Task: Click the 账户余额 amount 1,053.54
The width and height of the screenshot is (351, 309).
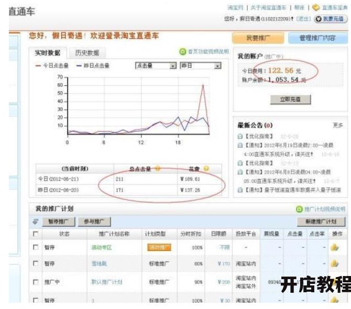Action: coord(283,80)
